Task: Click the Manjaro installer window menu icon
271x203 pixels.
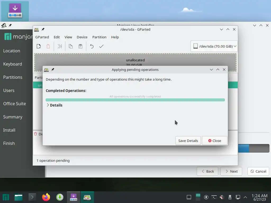Action: tap(4, 26)
